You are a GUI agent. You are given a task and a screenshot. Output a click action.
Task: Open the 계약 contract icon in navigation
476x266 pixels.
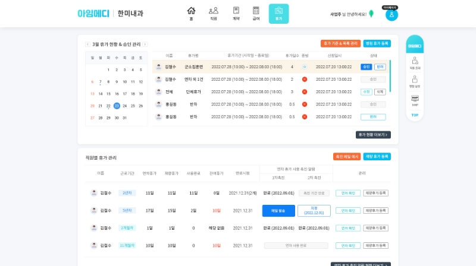coord(236,11)
